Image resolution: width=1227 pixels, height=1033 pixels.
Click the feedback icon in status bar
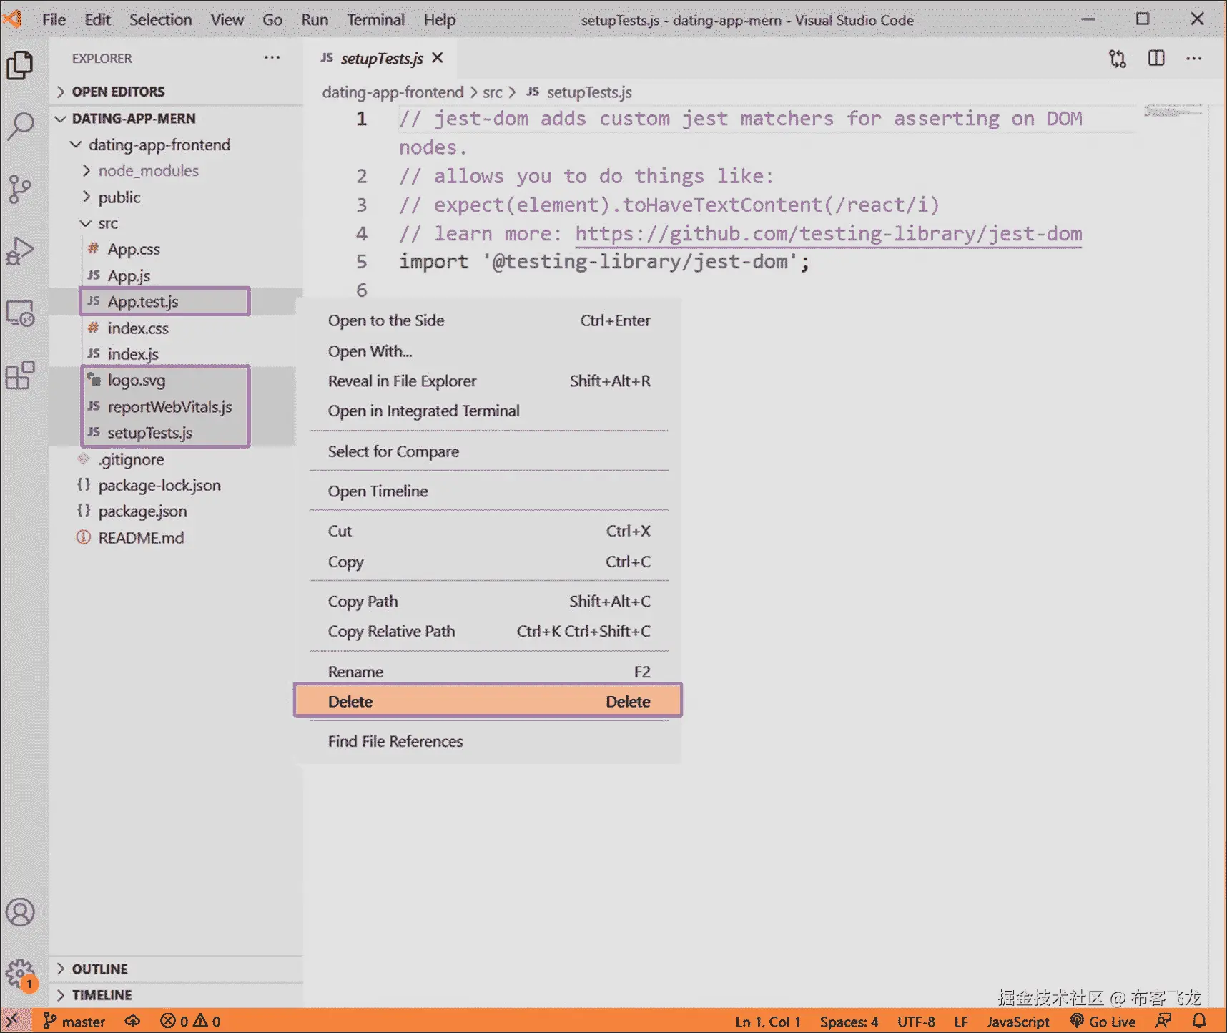pos(1164,1021)
